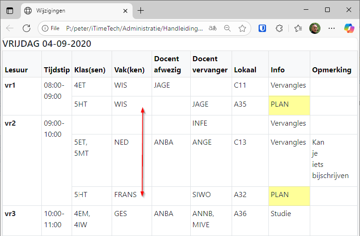Open the translate page icon

(213, 28)
